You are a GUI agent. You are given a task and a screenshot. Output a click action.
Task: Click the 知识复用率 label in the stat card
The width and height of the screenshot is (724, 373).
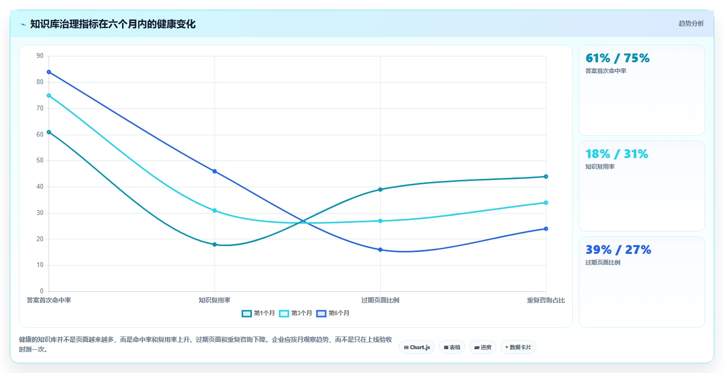[x=600, y=167]
